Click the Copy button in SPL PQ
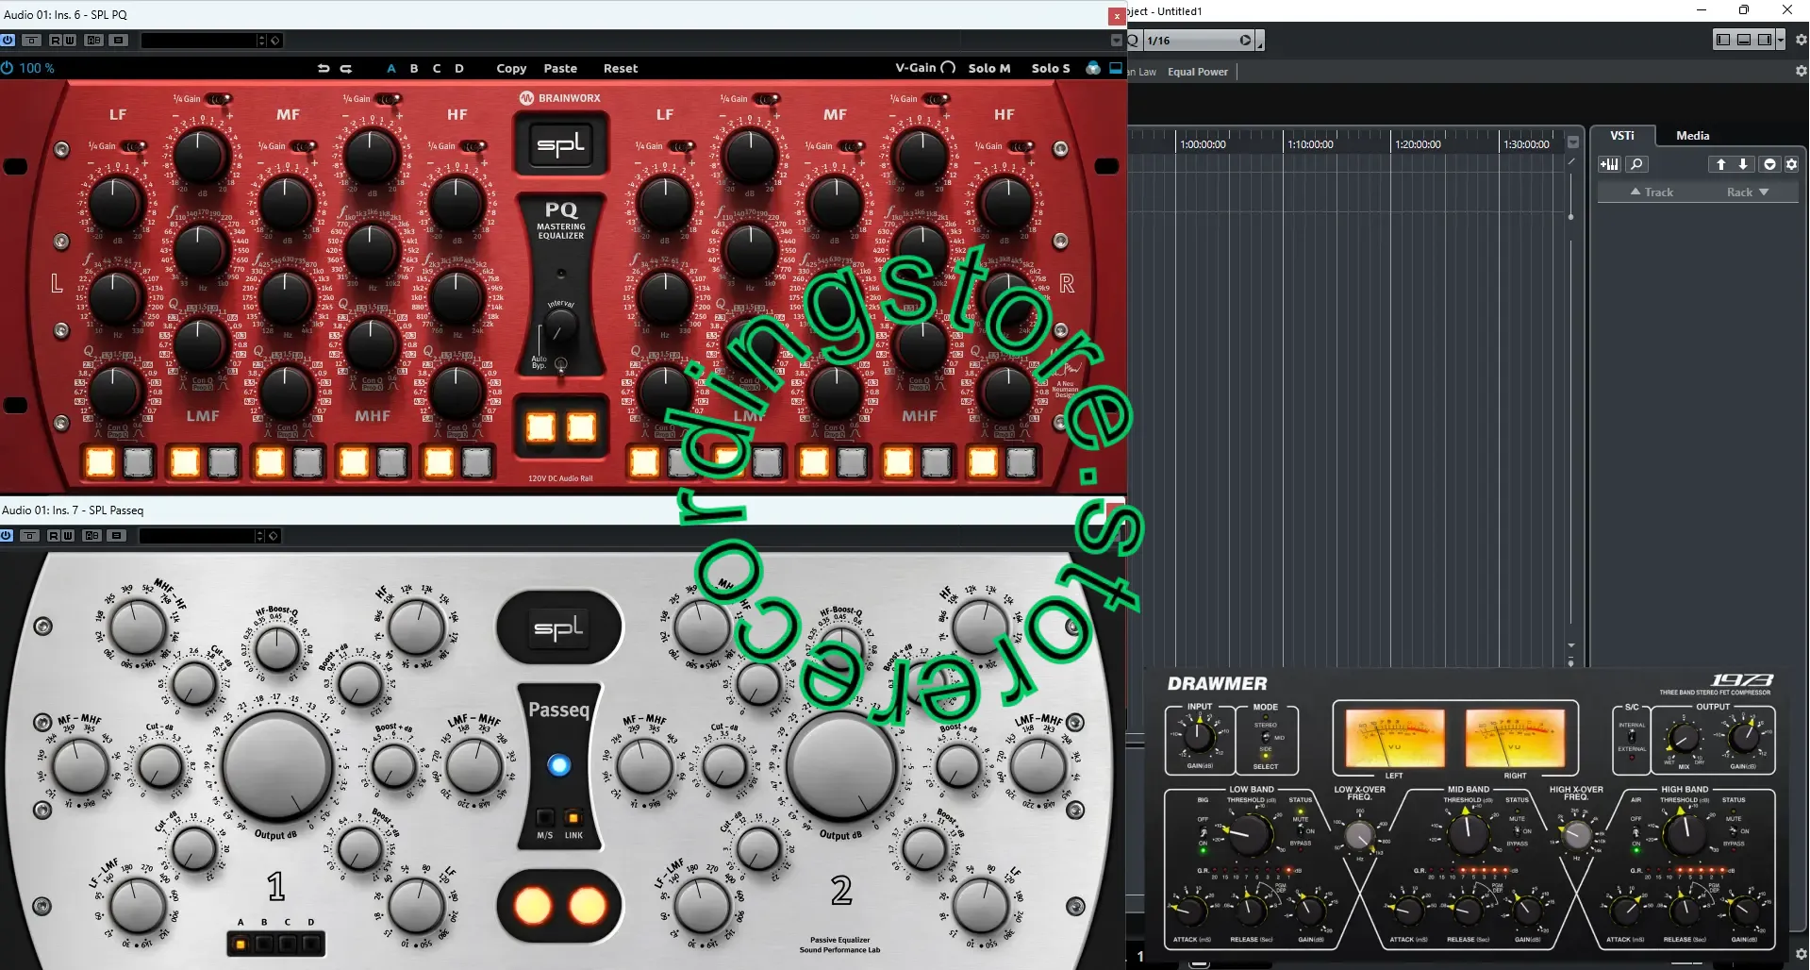 pyautogui.click(x=511, y=68)
